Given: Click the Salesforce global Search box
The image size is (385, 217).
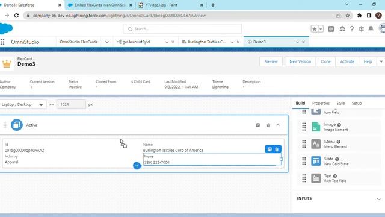Looking at the screenshot, I should pyautogui.click(x=182, y=29).
